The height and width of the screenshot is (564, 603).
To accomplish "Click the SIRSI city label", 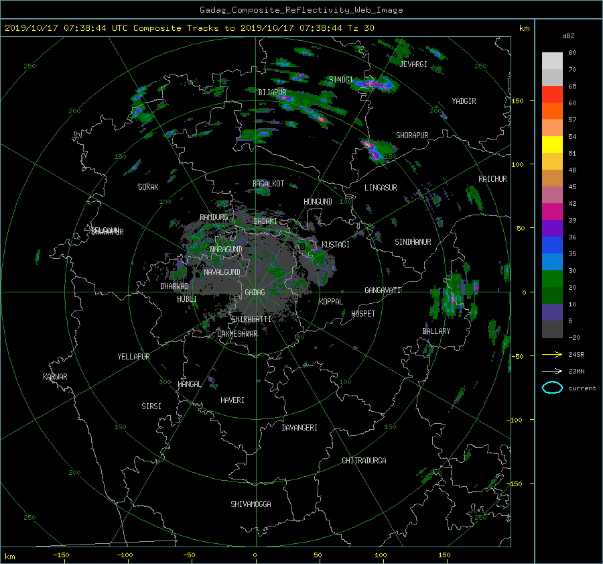I will coord(151,406).
